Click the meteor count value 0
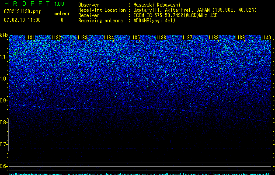This screenshot has width=275, height=175. click(62, 20)
